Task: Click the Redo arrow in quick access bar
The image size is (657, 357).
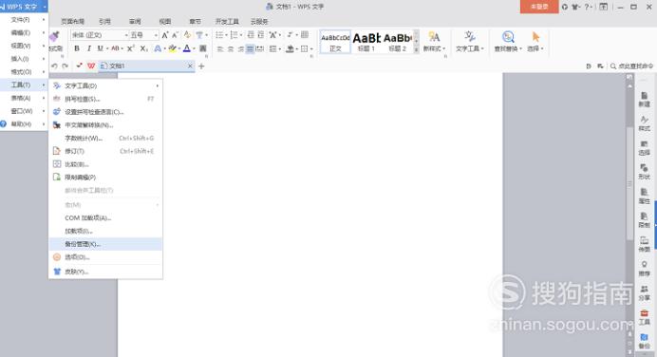Action: (65, 66)
